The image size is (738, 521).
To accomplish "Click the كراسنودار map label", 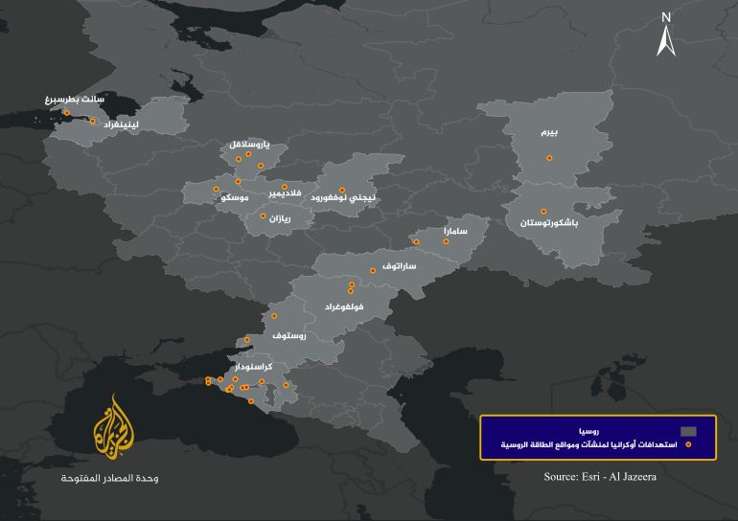I will (x=253, y=367).
